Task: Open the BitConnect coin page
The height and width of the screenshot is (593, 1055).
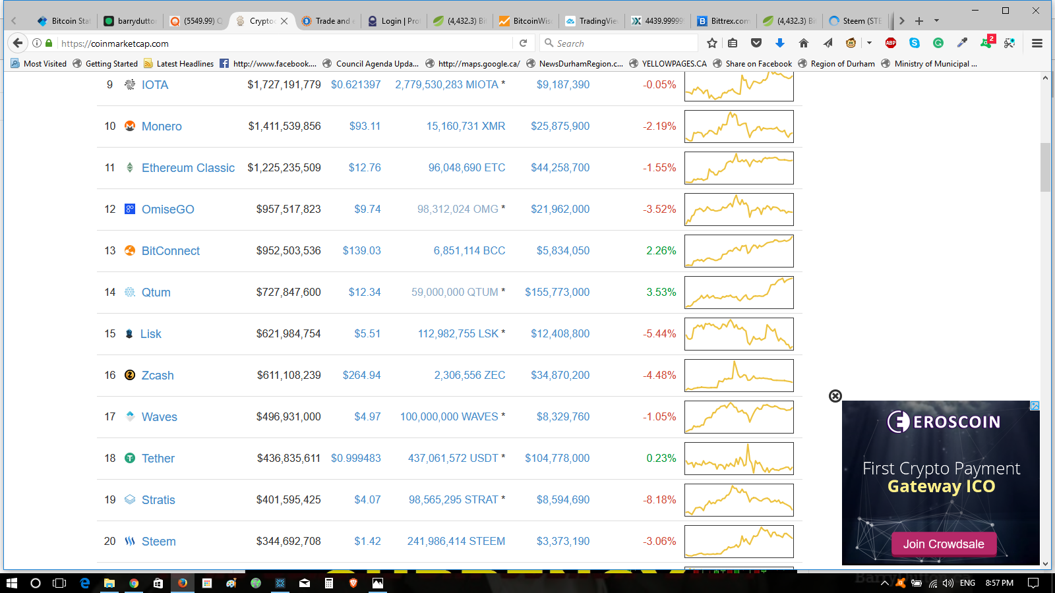Action: [x=170, y=251]
